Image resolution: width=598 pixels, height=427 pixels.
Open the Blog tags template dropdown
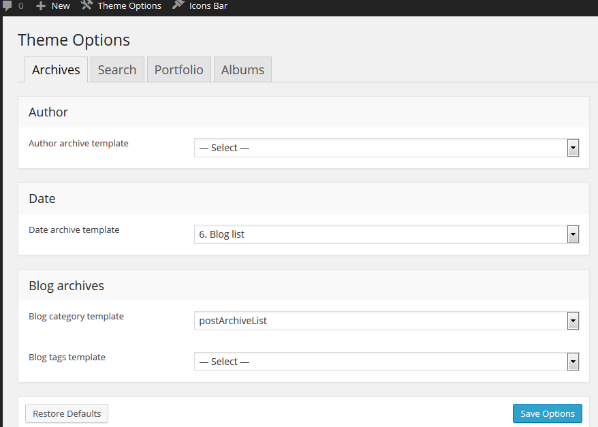[x=386, y=362]
